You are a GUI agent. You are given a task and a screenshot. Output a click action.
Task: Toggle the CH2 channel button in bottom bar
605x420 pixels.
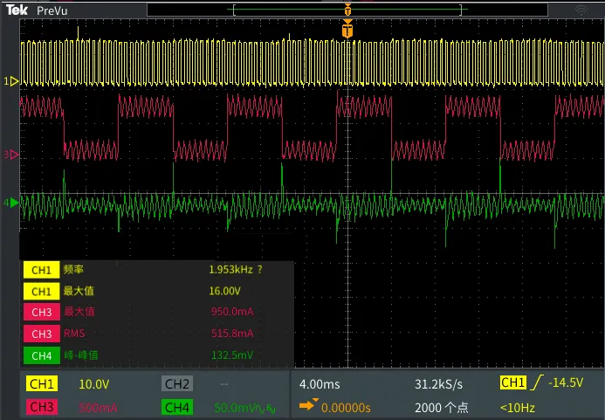point(176,383)
